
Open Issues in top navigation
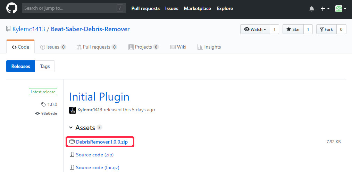[x=172, y=9]
